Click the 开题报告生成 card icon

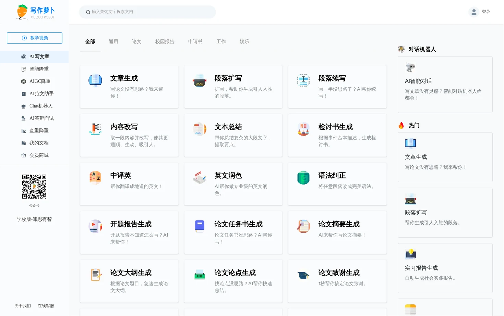point(95,226)
